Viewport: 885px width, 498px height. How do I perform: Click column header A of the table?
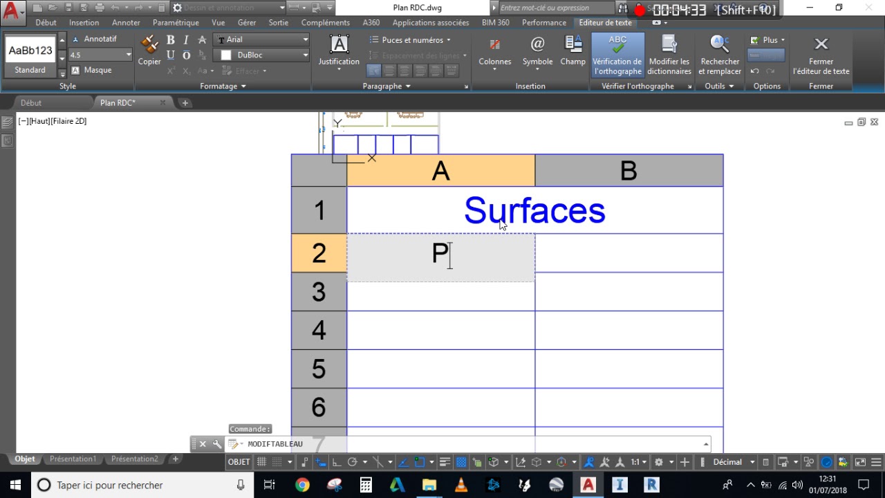click(x=441, y=171)
